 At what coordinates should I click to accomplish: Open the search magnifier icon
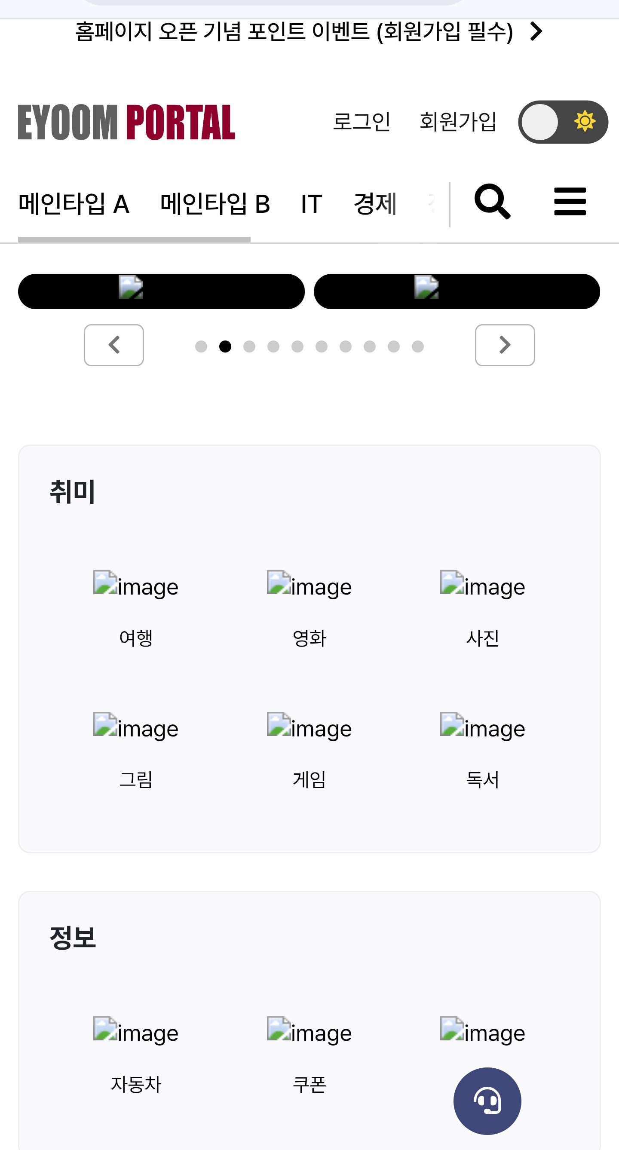[x=492, y=201]
